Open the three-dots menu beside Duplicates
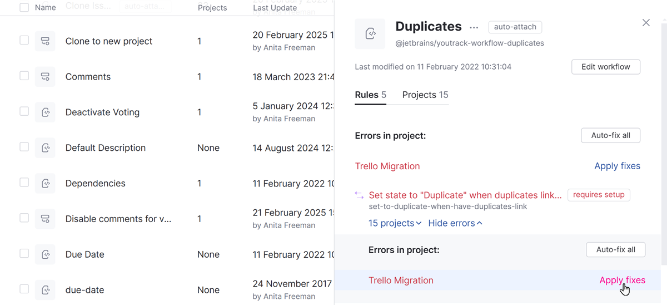Screen dimensions: 667x305 tap(474, 27)
